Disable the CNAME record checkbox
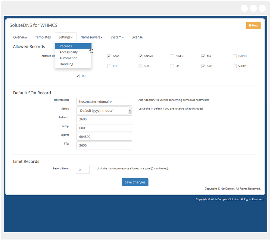 [x=141, y=56]
